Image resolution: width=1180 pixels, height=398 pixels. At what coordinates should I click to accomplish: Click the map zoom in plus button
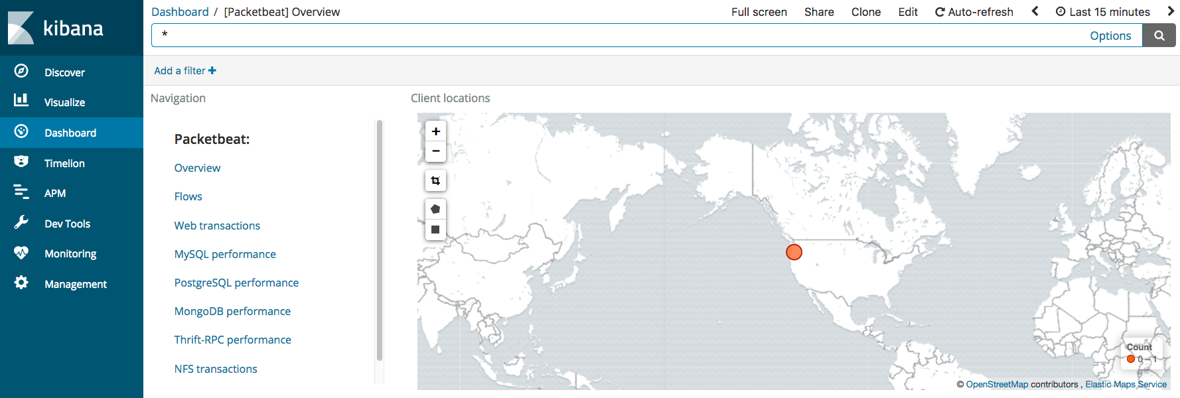point(435,131)
